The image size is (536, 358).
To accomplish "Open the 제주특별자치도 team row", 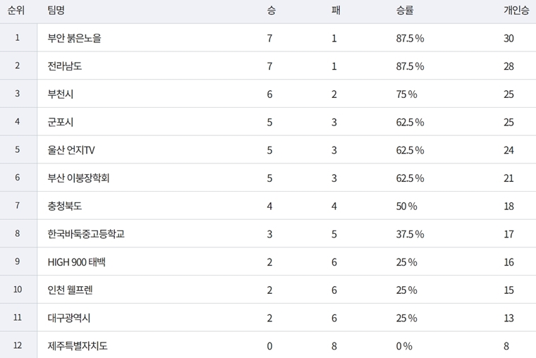I will click(78, 346).
